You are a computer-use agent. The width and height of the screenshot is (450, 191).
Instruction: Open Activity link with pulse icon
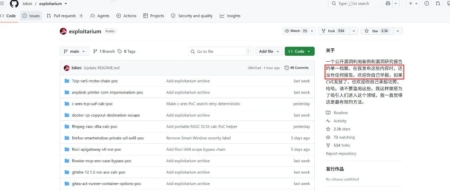click(336, 121)
